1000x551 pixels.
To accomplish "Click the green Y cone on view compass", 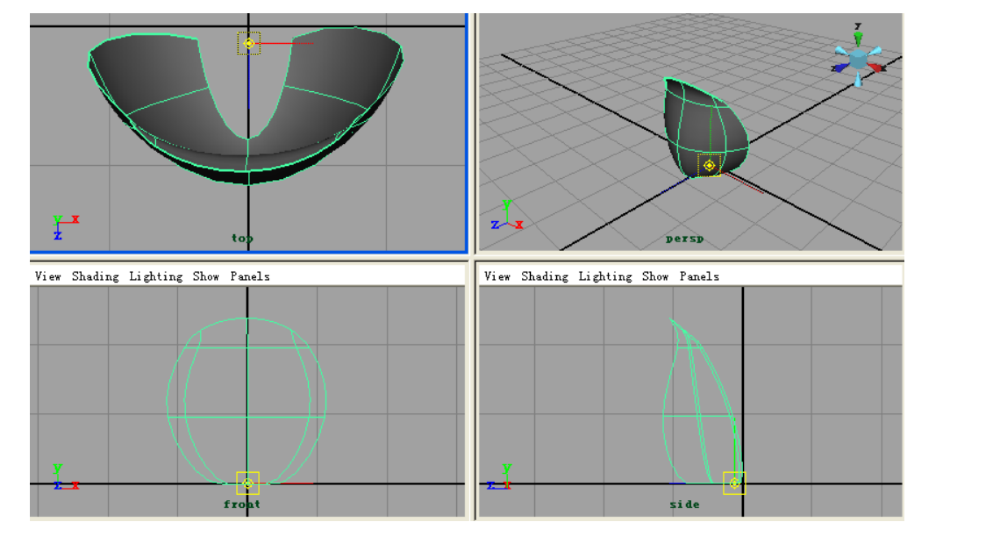I will coord(858,38).
